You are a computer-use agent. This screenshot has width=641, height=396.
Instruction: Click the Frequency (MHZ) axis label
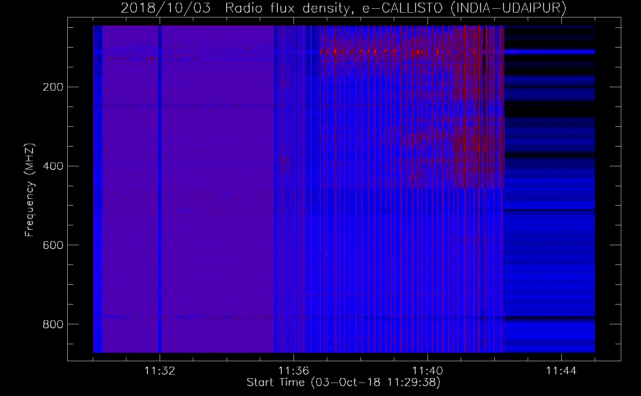point(30,190)
